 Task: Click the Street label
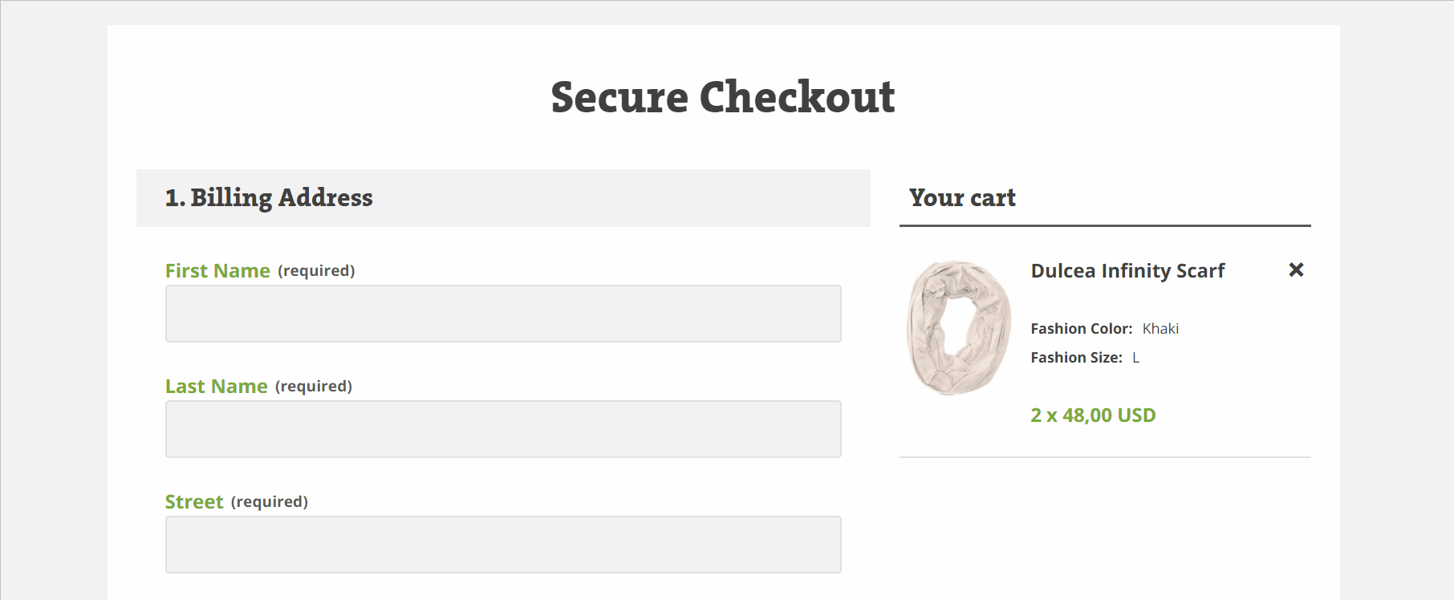(194, 501)
